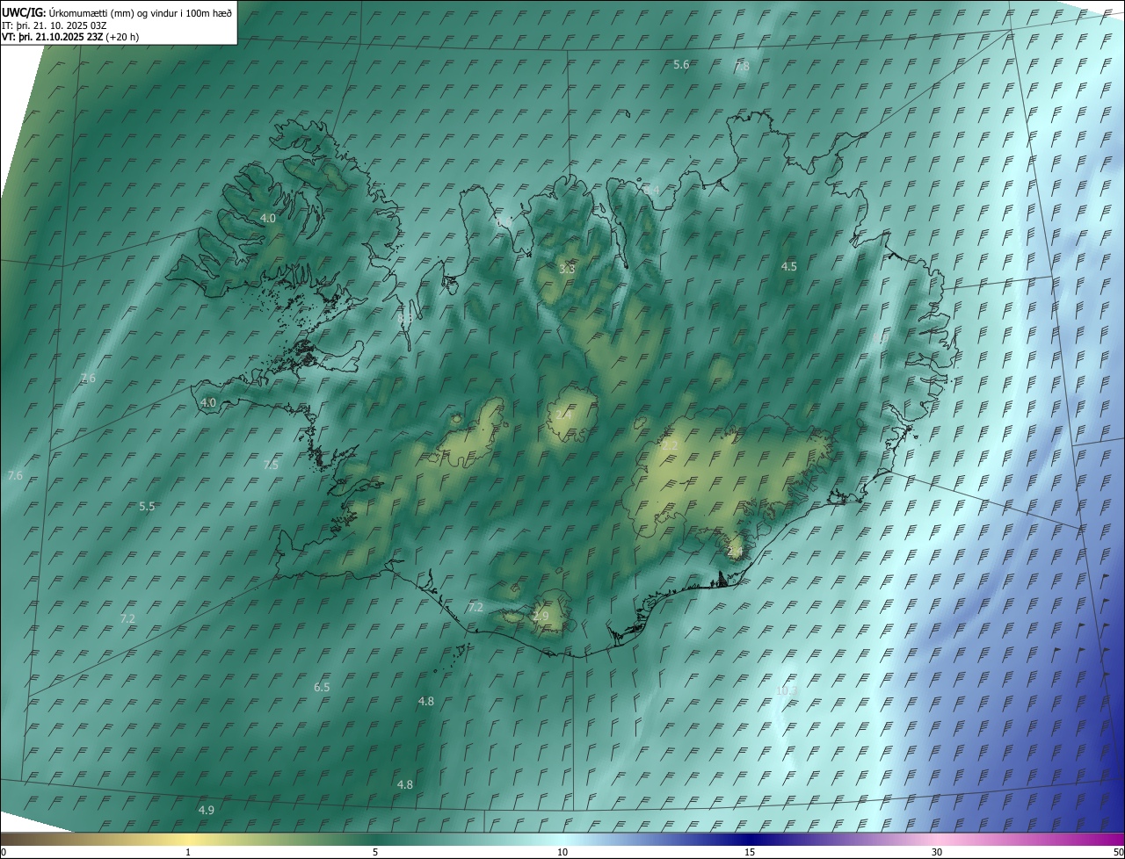Click the 7.8 value label on the map
This screenshot has height=859, width=1125.
pos(742,67)
